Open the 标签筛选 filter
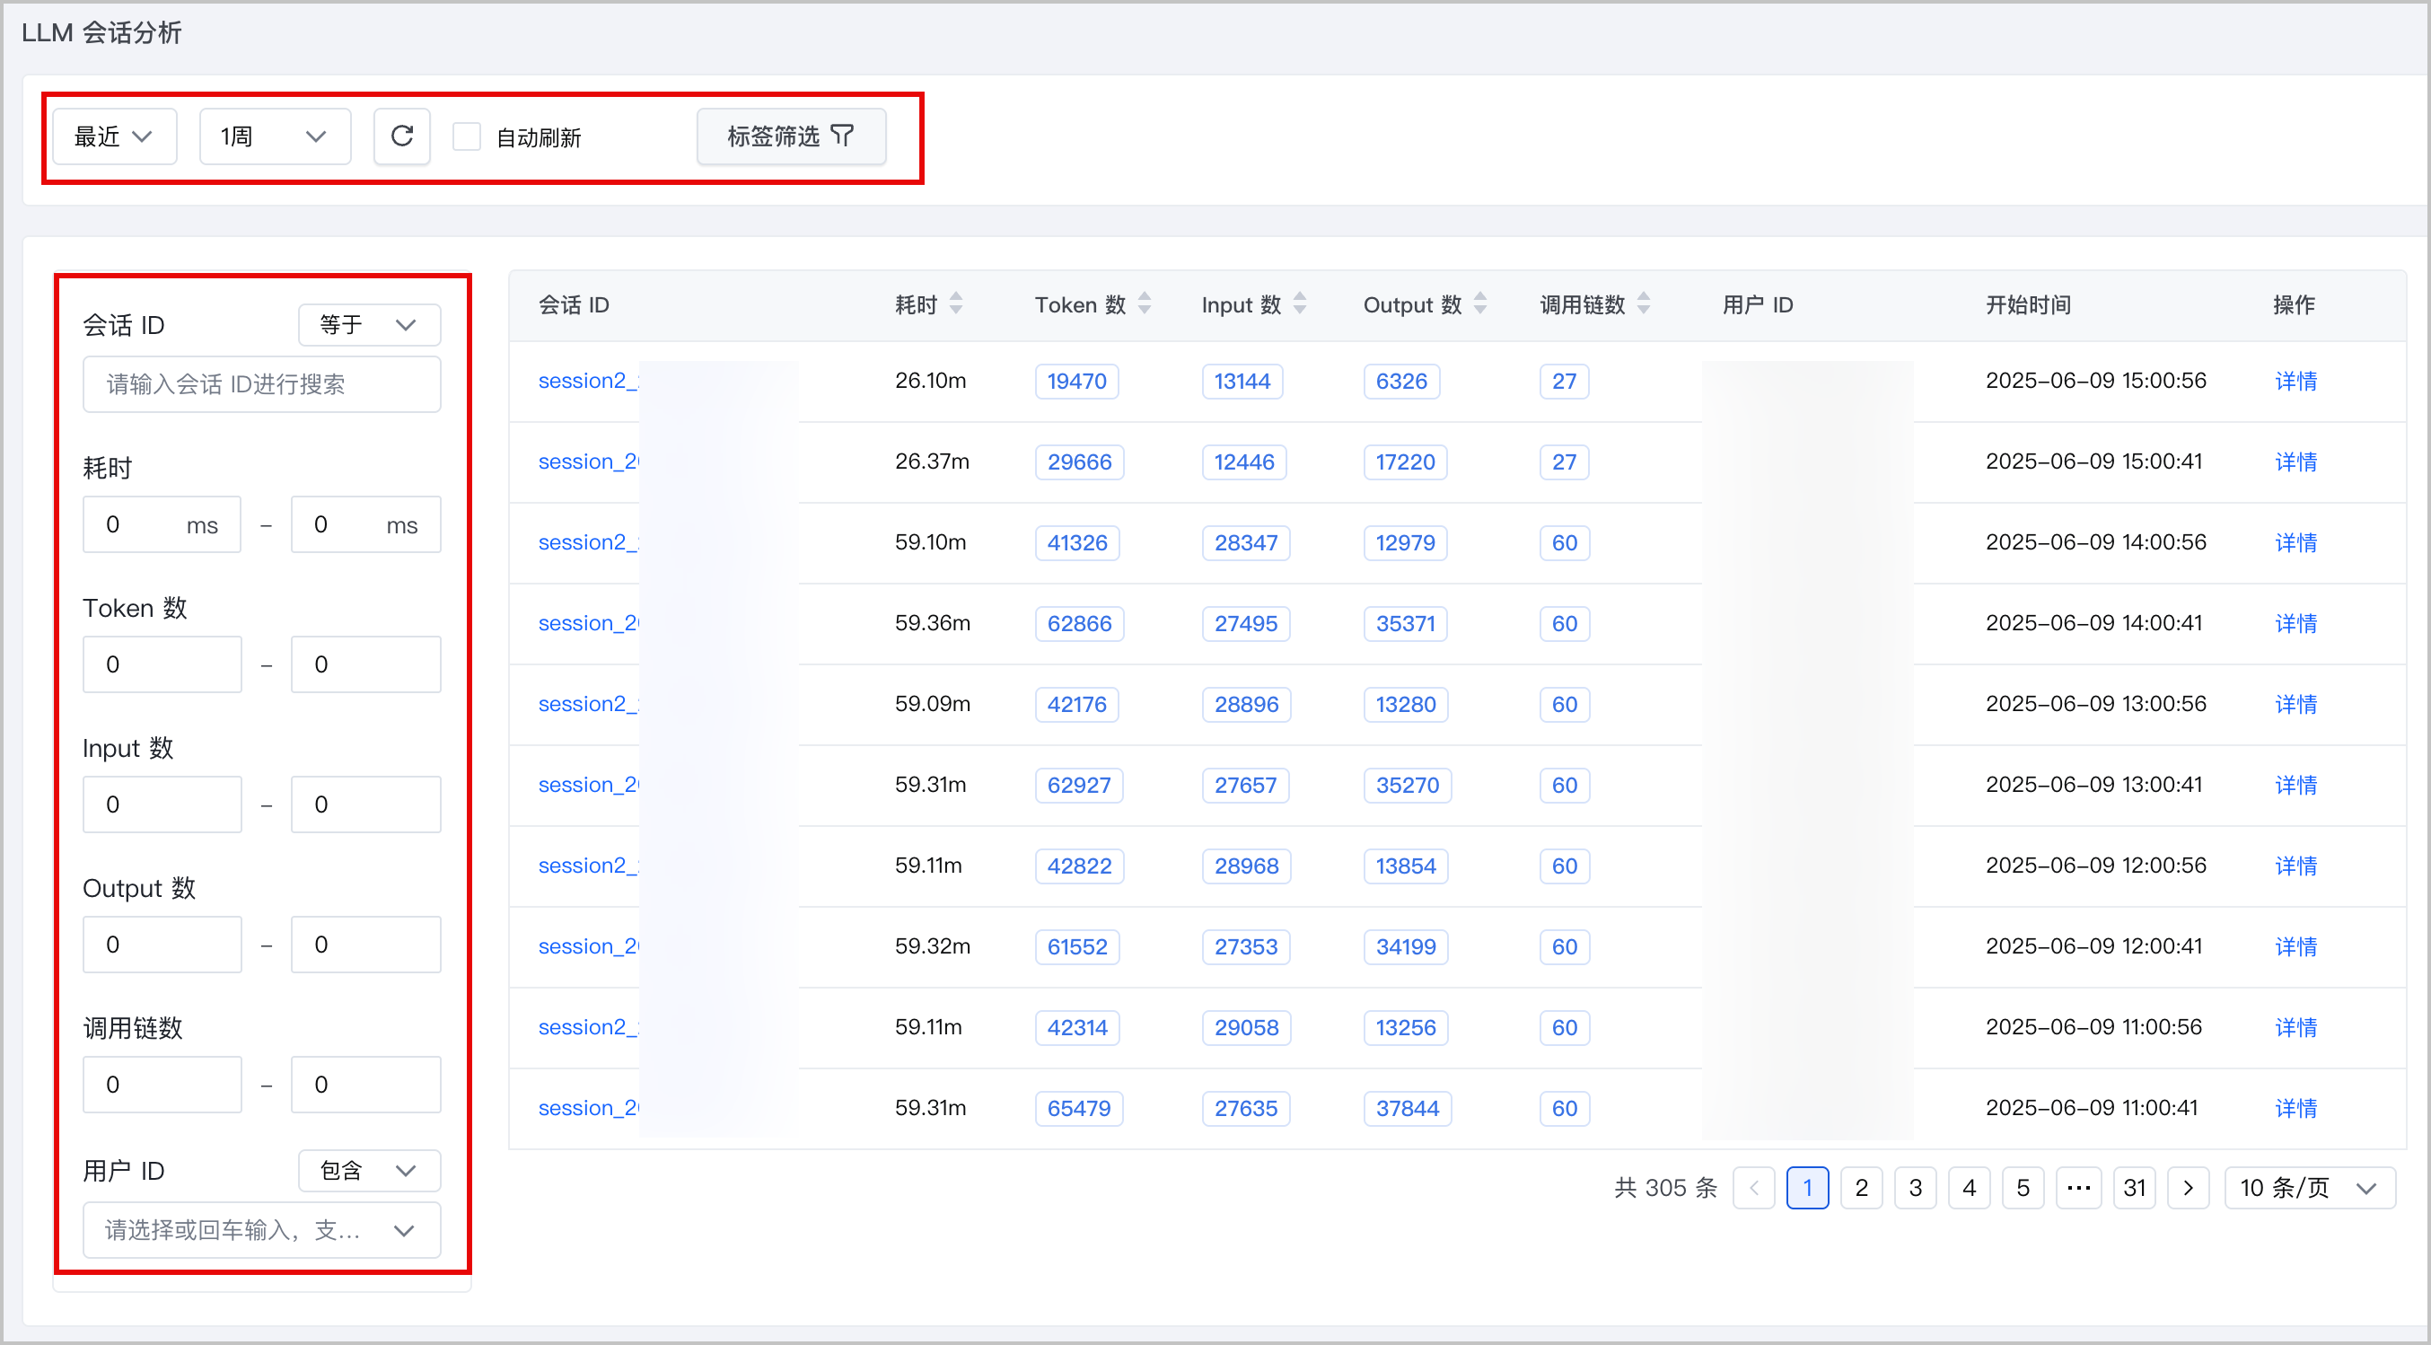The width and height of the screenshot is (2431, 1345). coord(791,136)
